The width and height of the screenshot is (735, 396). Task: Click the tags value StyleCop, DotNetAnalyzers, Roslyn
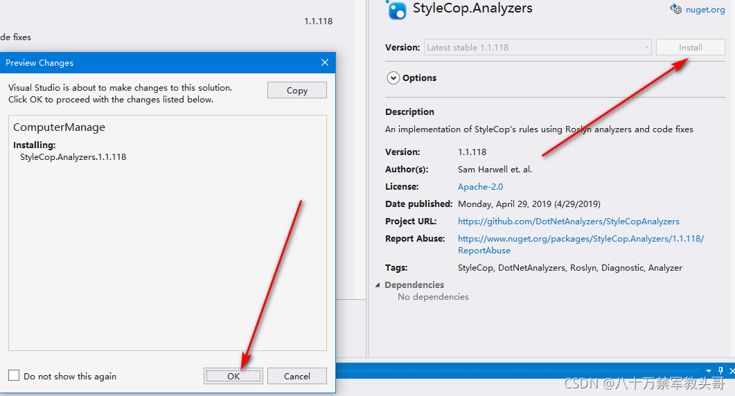[x=570, y=268]
